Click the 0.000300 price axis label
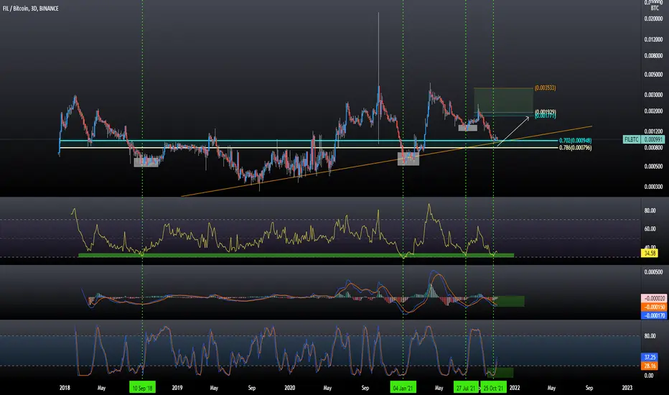Viewport: 669px width, 395px height. 653,187
